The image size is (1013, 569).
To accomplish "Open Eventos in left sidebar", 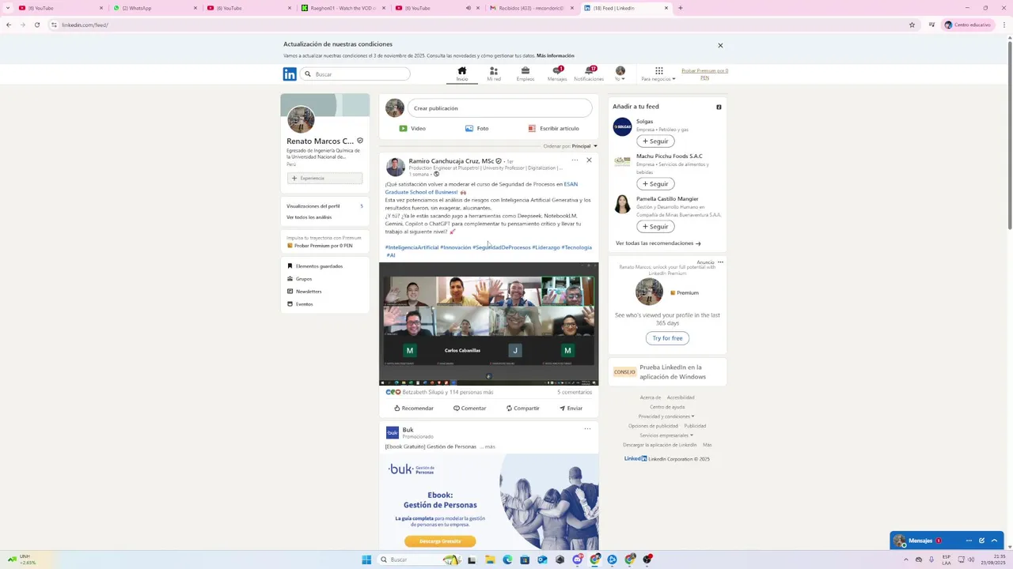I will (x=300, y=304).
